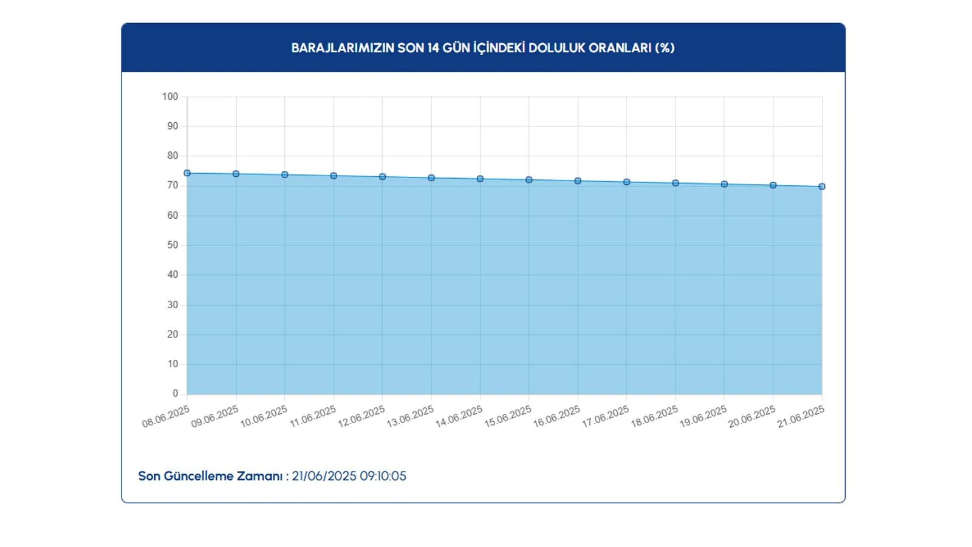Click the y-axis value 60
The image size is (972, 547).
coord(173,215)
